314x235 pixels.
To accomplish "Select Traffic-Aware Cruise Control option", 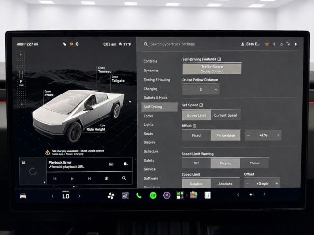I will tap(212, 69).
